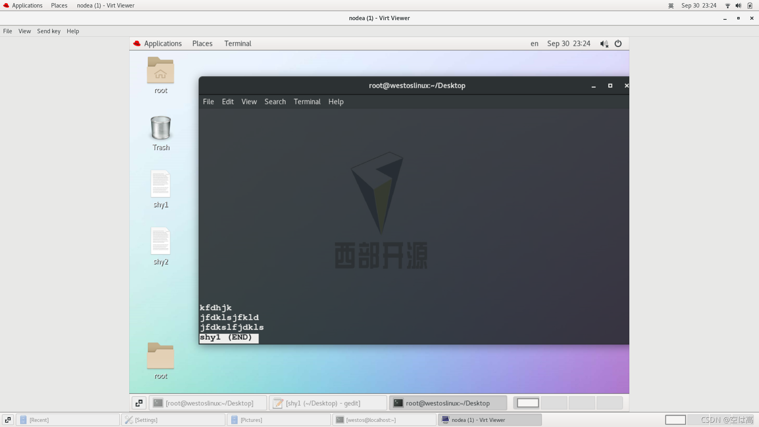
Task: Maximize the terminal window
Action: [610, 86]
